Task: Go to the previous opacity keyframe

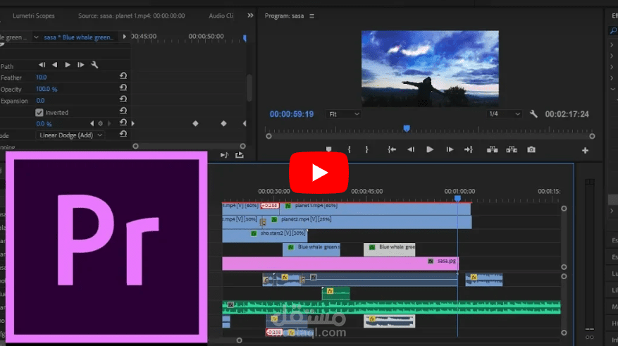Action: click(x=92, y=123)
